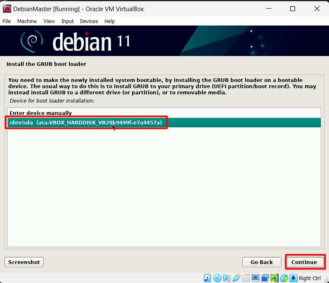Click the video recording status icon
The height and width of the screenshot is (283, 329).
coord(265,278)
